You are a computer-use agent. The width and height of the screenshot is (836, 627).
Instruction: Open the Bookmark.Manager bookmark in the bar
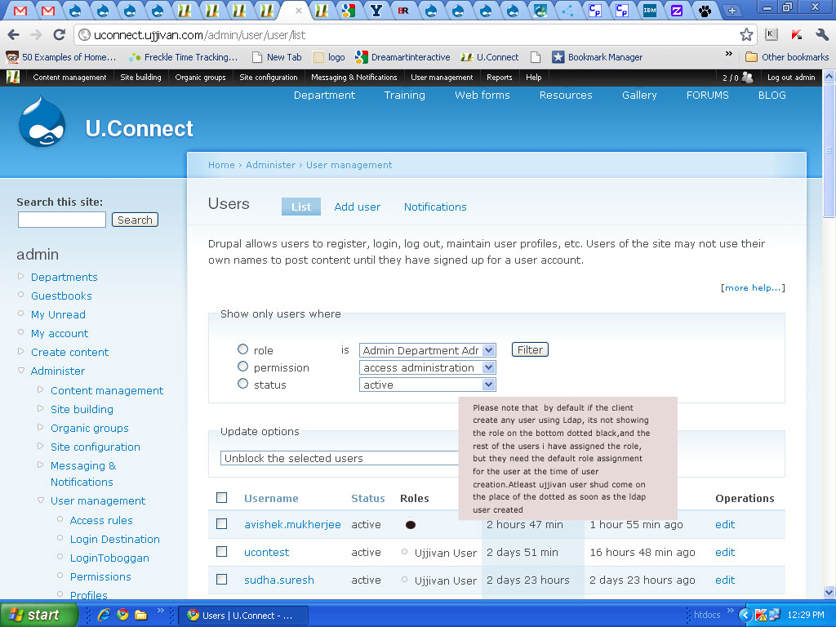tap(598, 57)
